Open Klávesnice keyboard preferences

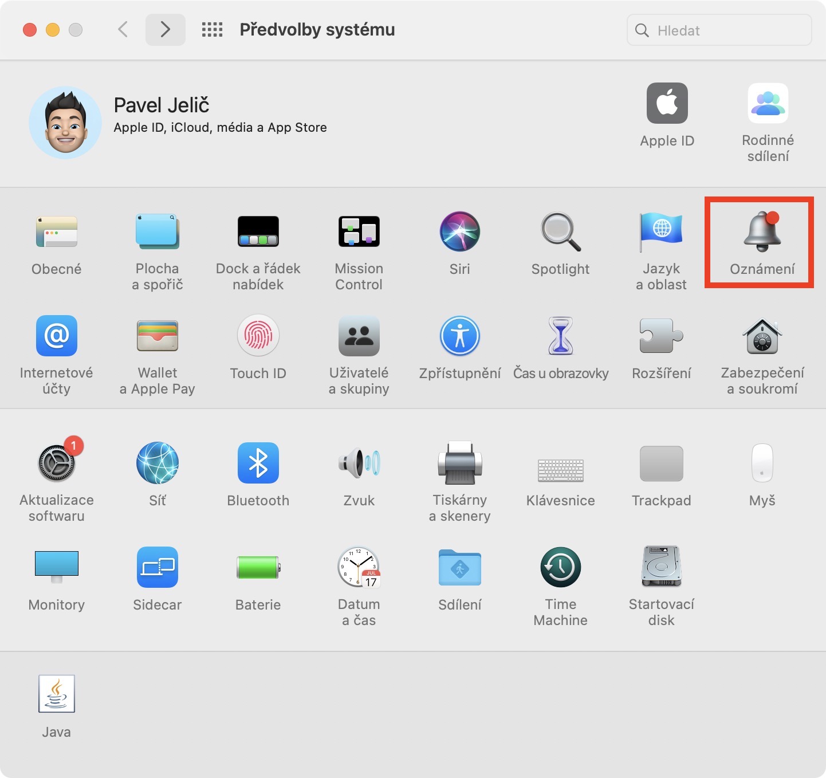[x=561, y=470]
